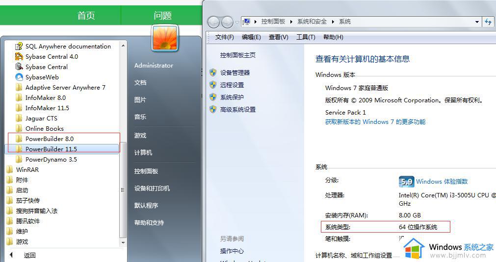This screenshot has height=262, width=496.
Task: Open 帮助和支持 from Start menu
Action: tap(149, 222)
